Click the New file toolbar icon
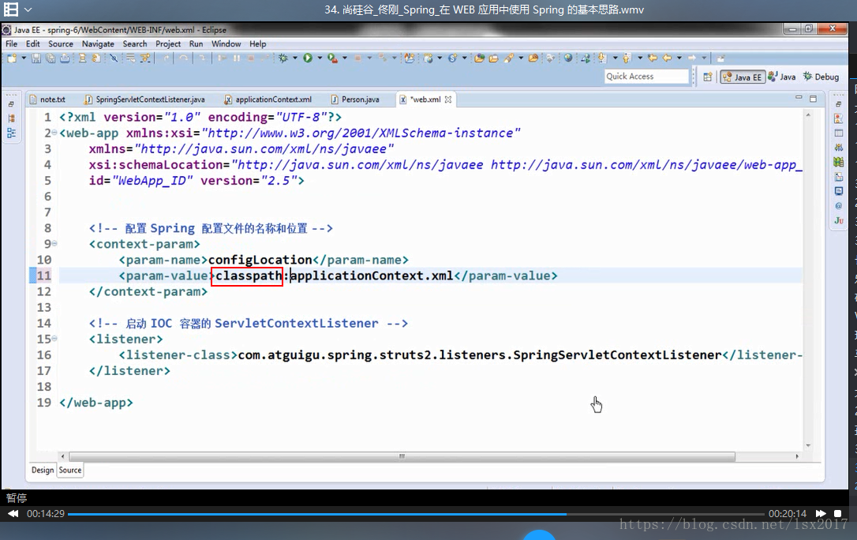This screenshot has height=540, width=857. (x=12, y=58)
